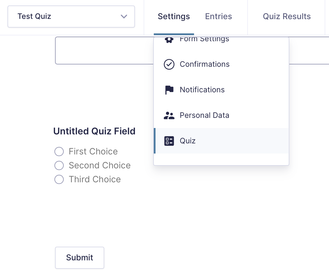Open the Quiz Results tab
Viewport: 329px width, 274px height.
[287, 17]
